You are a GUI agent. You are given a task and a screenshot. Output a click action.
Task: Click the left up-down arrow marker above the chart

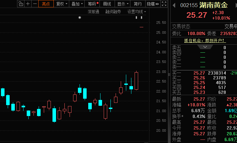pyautogui.click(x=136, y=18)
